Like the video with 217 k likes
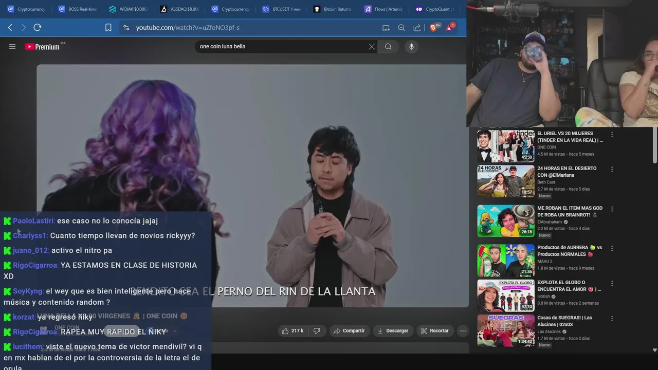The height and width of the screenshot is (370, 658). pos(293,331)
